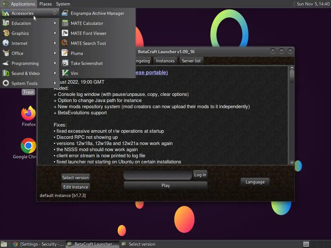The image size is (331, 248).
Task: Expand the Office submenu arrow
Action: pos(55,53)
